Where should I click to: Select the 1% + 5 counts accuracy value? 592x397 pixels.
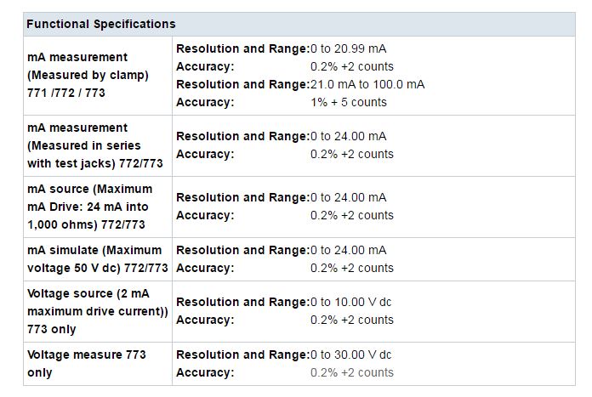(349, 102)
